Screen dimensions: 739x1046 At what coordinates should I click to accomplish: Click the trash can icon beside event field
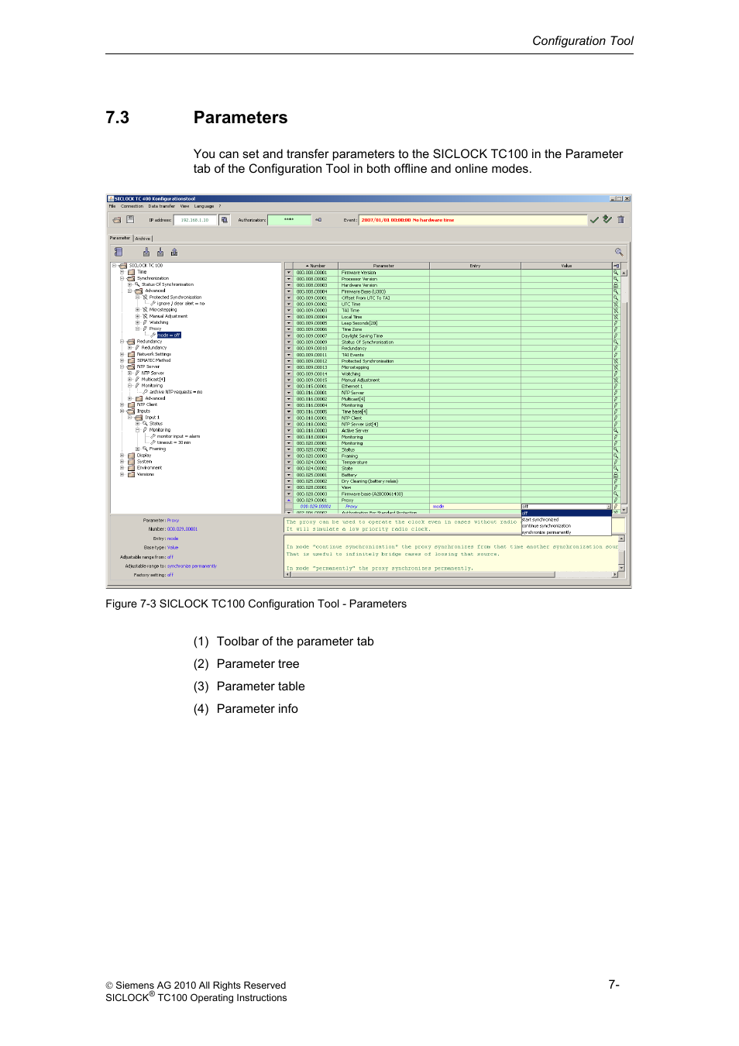point(620,220)
